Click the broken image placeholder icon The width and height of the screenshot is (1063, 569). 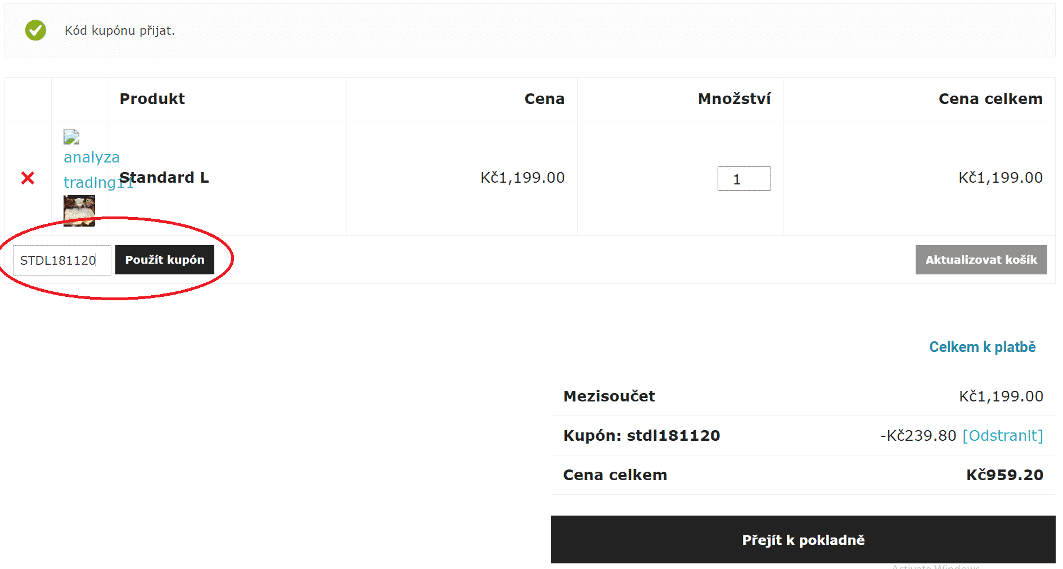[x=71, y=137]
